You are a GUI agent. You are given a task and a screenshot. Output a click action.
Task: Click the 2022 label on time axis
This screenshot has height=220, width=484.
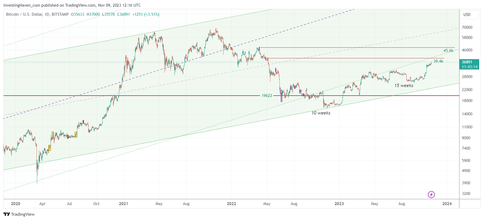(x=231, y=204)
